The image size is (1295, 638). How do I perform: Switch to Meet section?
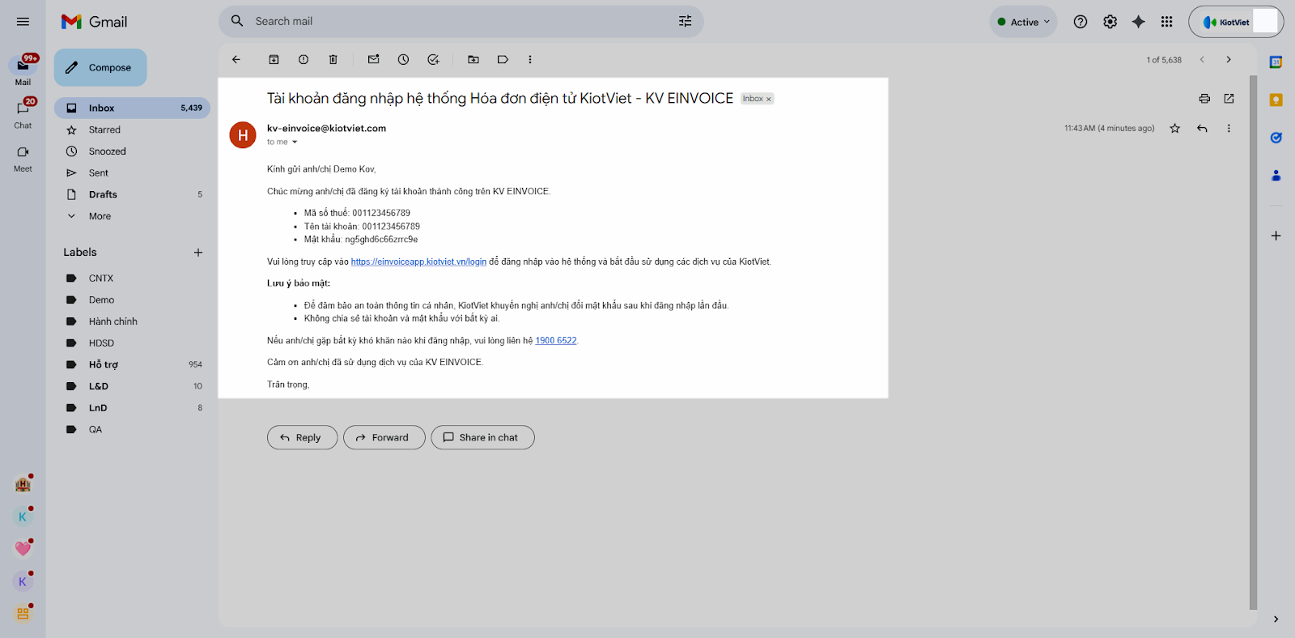tap(23, 157)
